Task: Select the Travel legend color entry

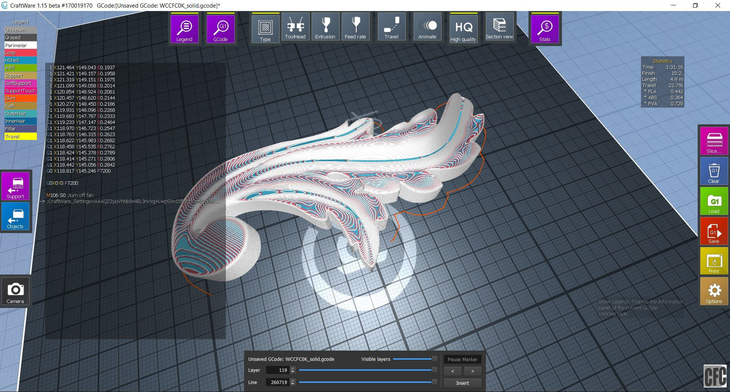Action: tap(21, 136)
